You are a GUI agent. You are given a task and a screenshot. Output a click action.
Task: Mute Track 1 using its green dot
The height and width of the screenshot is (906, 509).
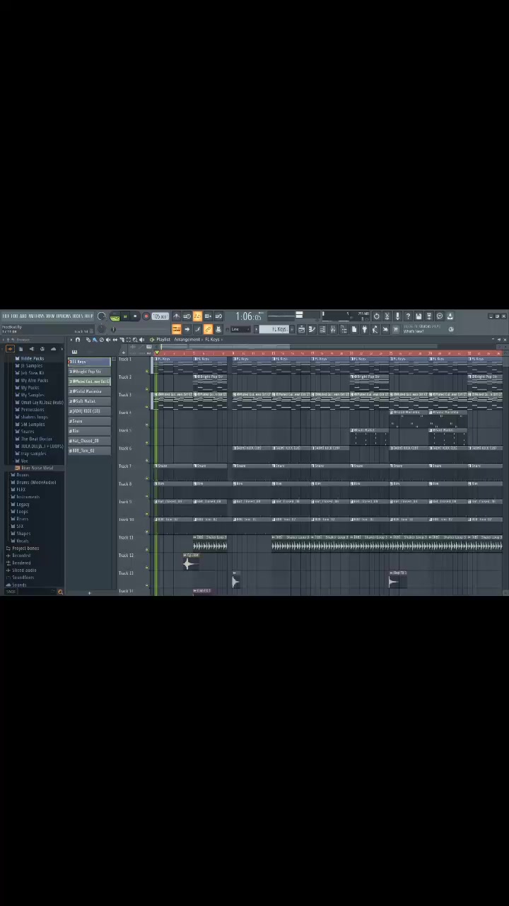(x=147, y=370)
